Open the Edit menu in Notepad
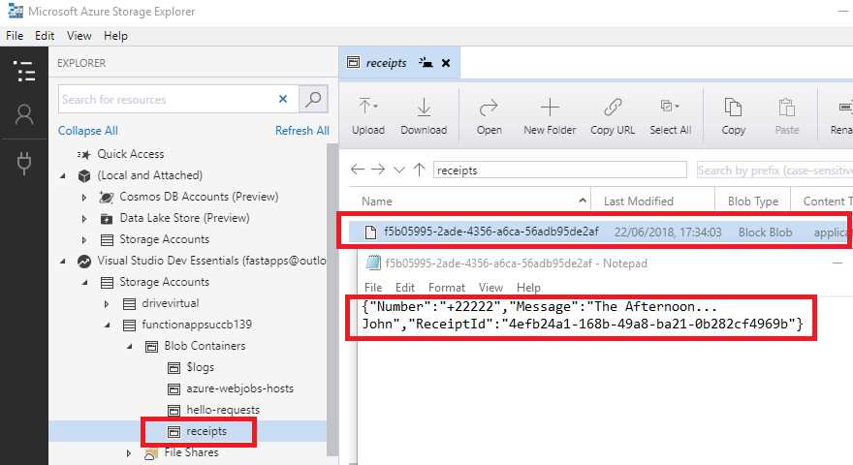This screenshot has height=465, width=853. (405, 287)
